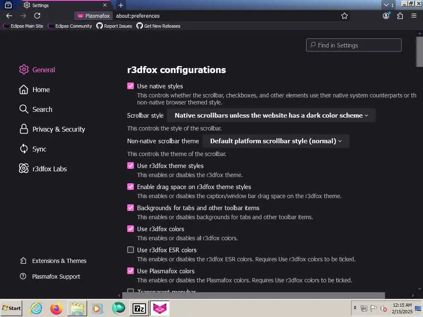Screen dimensions: 423x317
Task: Open the tab overview icon at far left
Action: (x=8, y=5)
